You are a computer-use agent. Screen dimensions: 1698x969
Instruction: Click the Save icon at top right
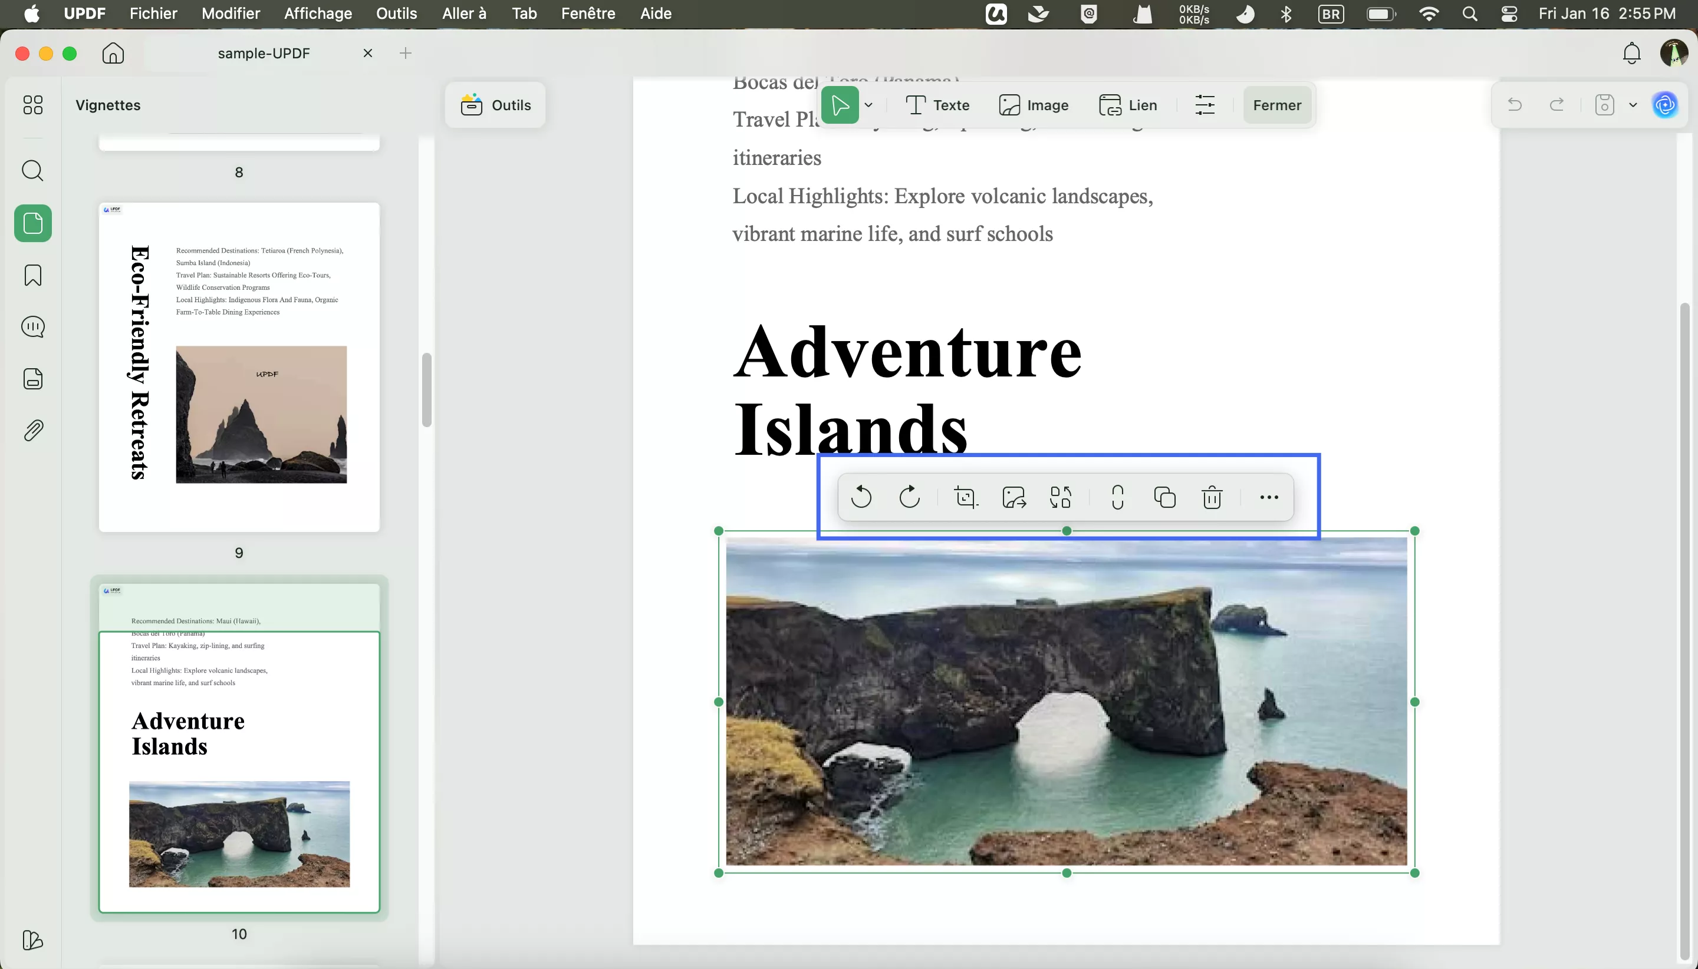1604,104
